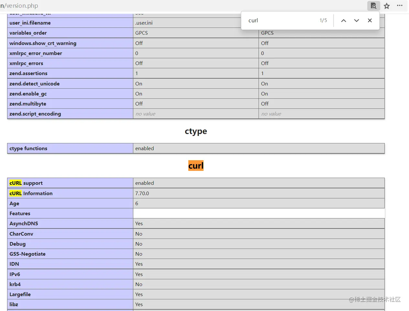Click the windows.show_crt_warning directive
Image resolution: width=409 pixels, height=311 pixels.
43,43
